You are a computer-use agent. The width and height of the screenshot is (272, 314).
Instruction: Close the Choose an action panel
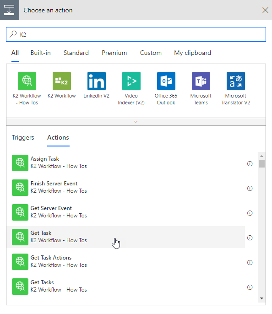click(265, 10)
